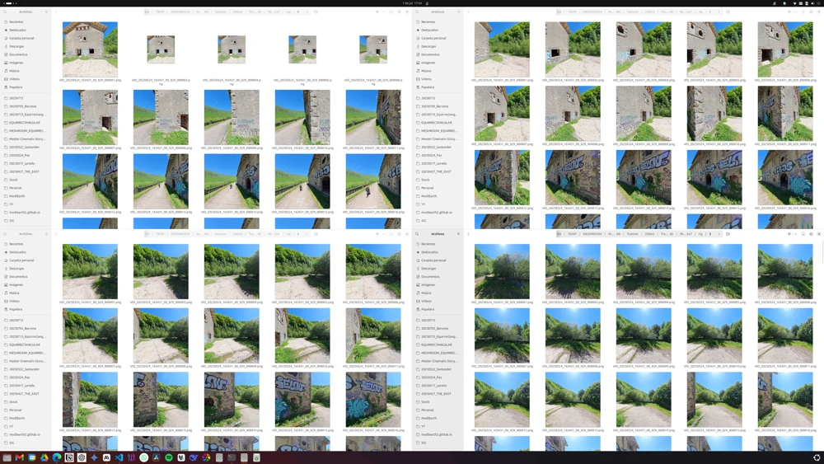Open search in the bottom-left Archivos window
Viewport: 824px width, 464px height.
pos(5,234)
